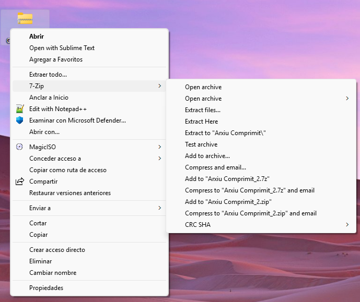
Task: Open Propiedades from the context menu
Action: coord(89,287)
